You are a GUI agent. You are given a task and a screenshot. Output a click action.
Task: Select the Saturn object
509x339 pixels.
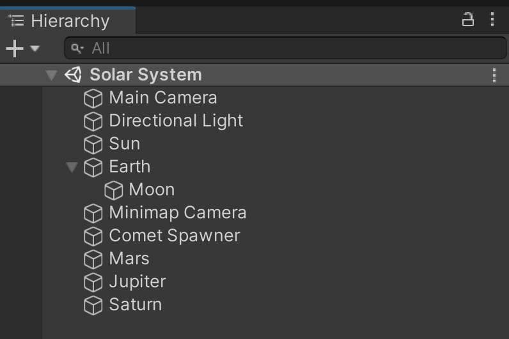pos(123,305)
